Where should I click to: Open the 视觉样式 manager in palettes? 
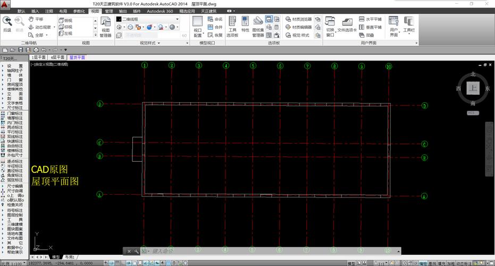point(297,35)
